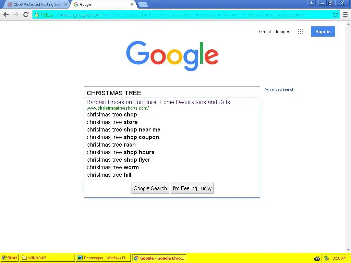Reload the page with the refresh icon
Viewport: 351px width, 263px height.
tap(26, 15)
